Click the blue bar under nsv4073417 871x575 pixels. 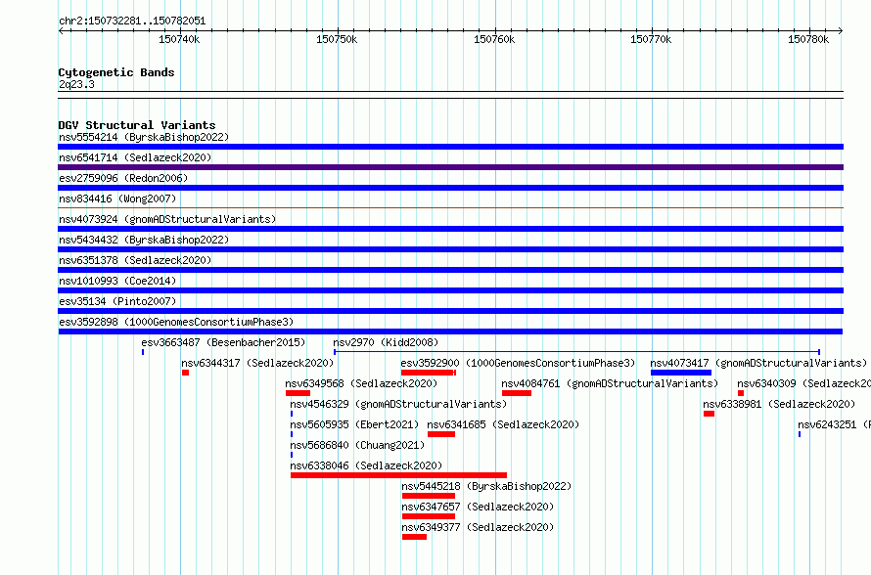click(681, 373)
